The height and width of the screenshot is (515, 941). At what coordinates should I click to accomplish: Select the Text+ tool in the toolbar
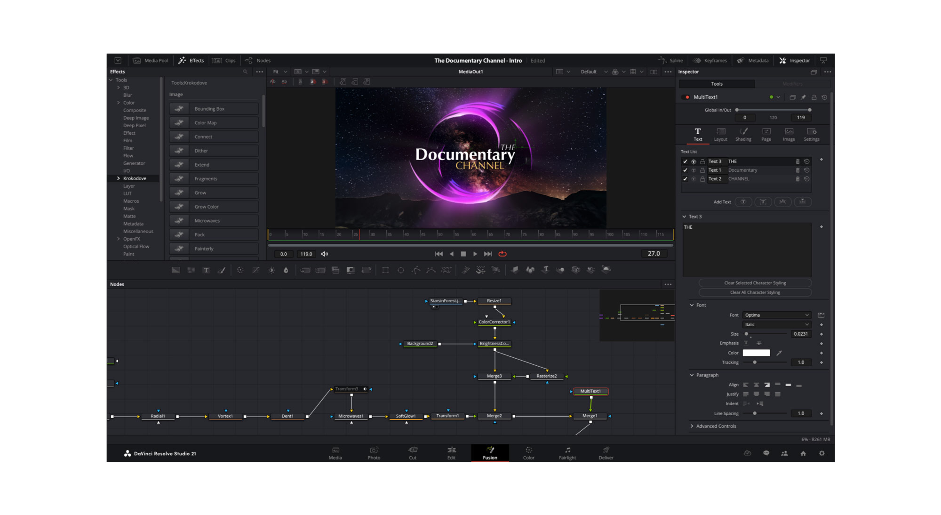tap(206, 270)
